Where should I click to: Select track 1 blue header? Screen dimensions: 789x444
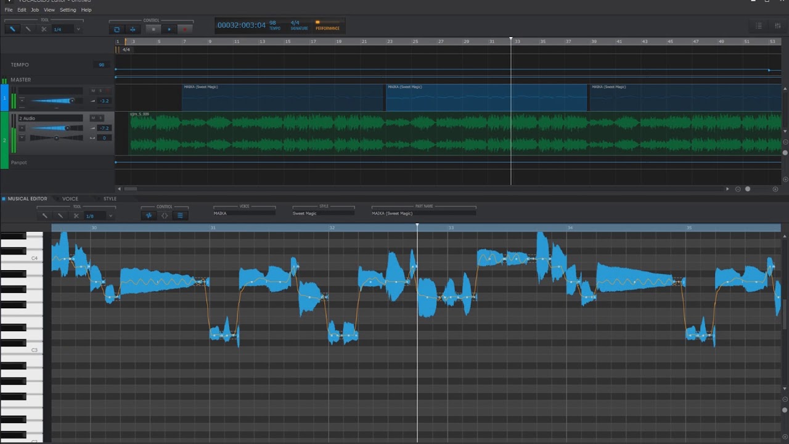[x=4, y=99]
